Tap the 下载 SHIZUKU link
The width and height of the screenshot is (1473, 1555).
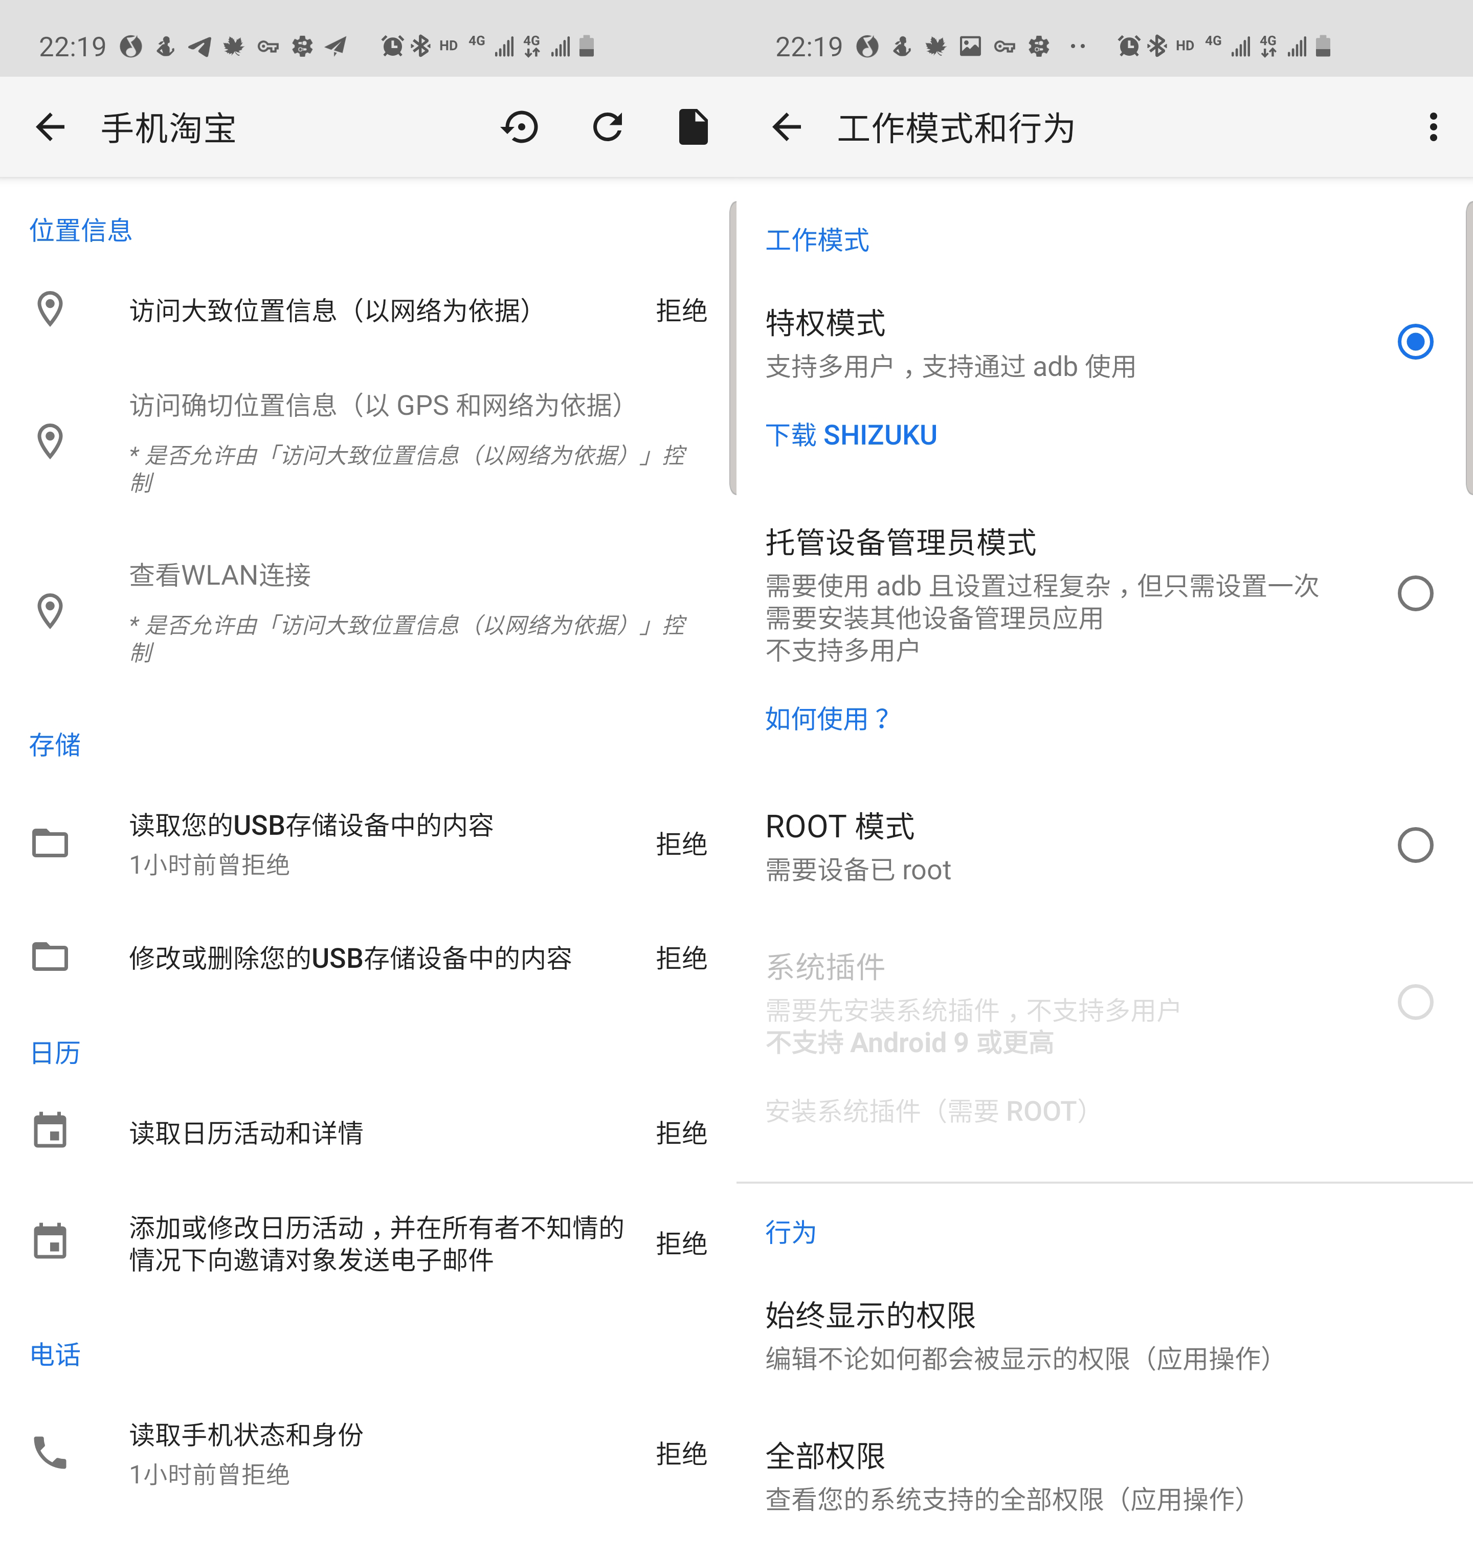click(x=851, y=435)
